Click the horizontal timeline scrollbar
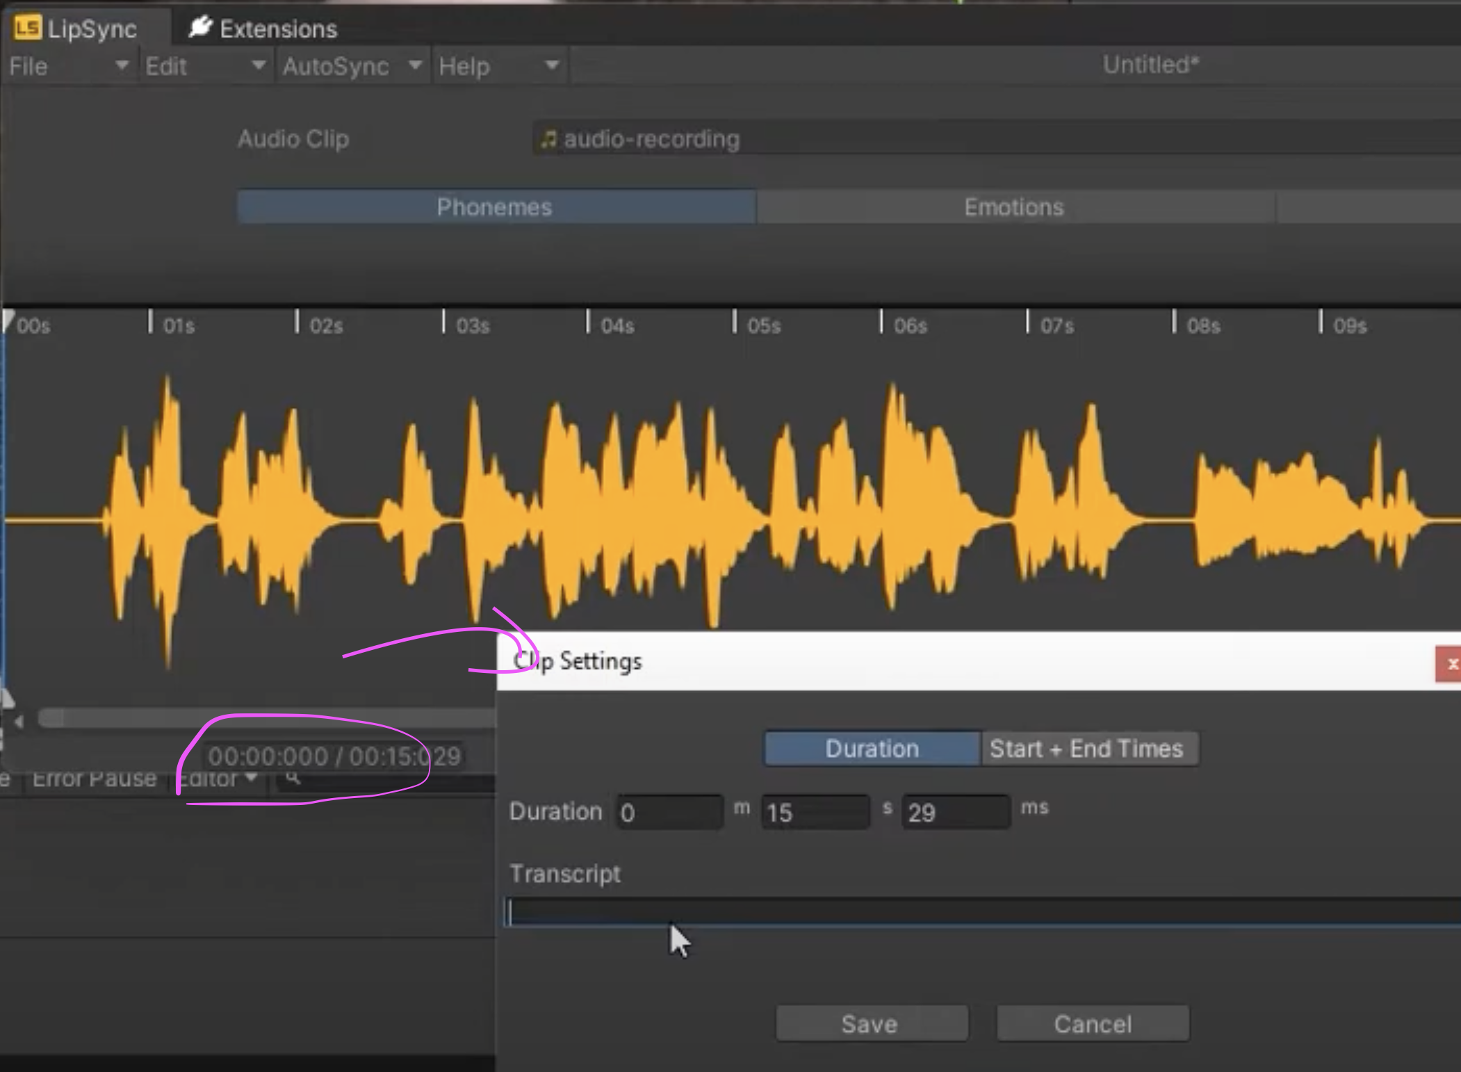 pos(264,718)
